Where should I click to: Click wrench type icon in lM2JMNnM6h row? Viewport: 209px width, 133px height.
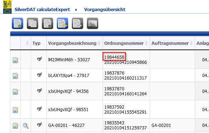[x=39, y=59]
